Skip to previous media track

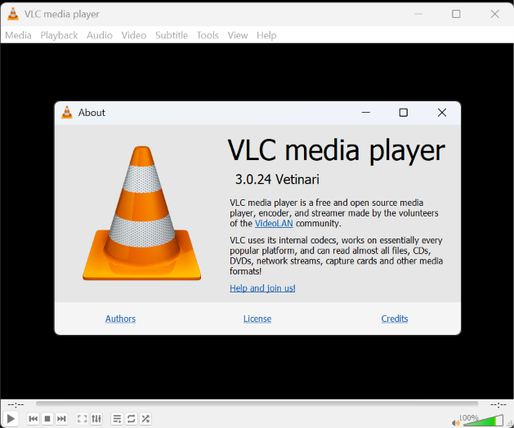click(x=34, y=418)
